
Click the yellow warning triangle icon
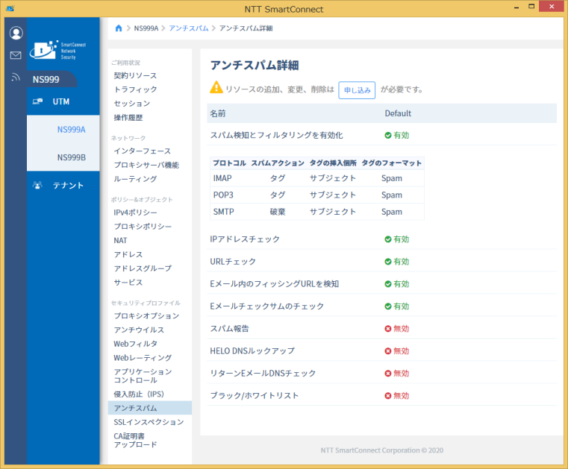[216, 87]
